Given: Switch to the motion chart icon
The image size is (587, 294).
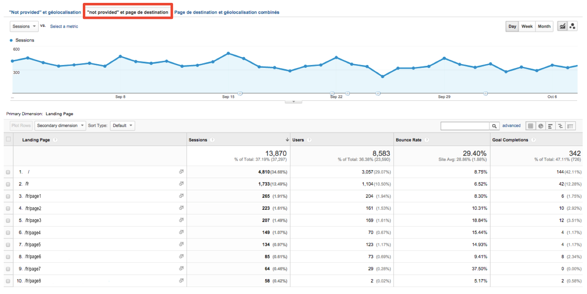Looking at the screenshot, I should click(572, 26).
